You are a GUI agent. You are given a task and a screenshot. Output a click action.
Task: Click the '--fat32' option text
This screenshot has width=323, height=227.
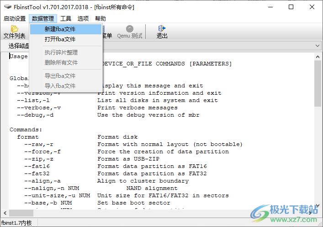pos(37,174)
